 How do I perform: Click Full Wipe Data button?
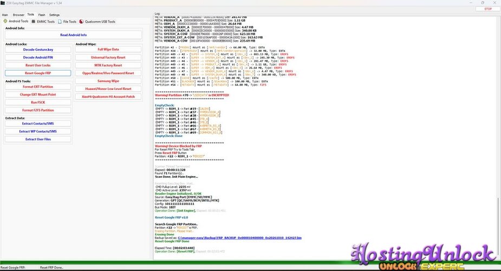click(108, 49)
